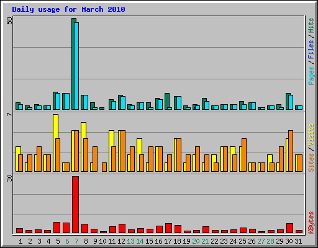Click the orange Sites bar for day 30
Screen dimensions: 318x248
pyautogui.click(x=291, y=151)
